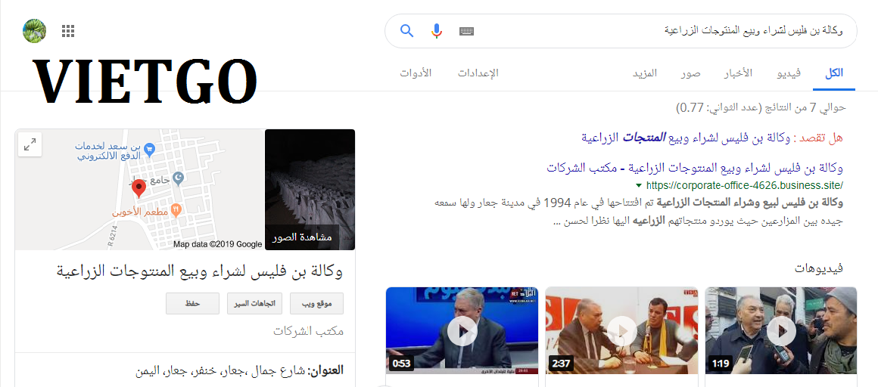Expand the map with the fullscreen arrows icon

pos(30,145)
